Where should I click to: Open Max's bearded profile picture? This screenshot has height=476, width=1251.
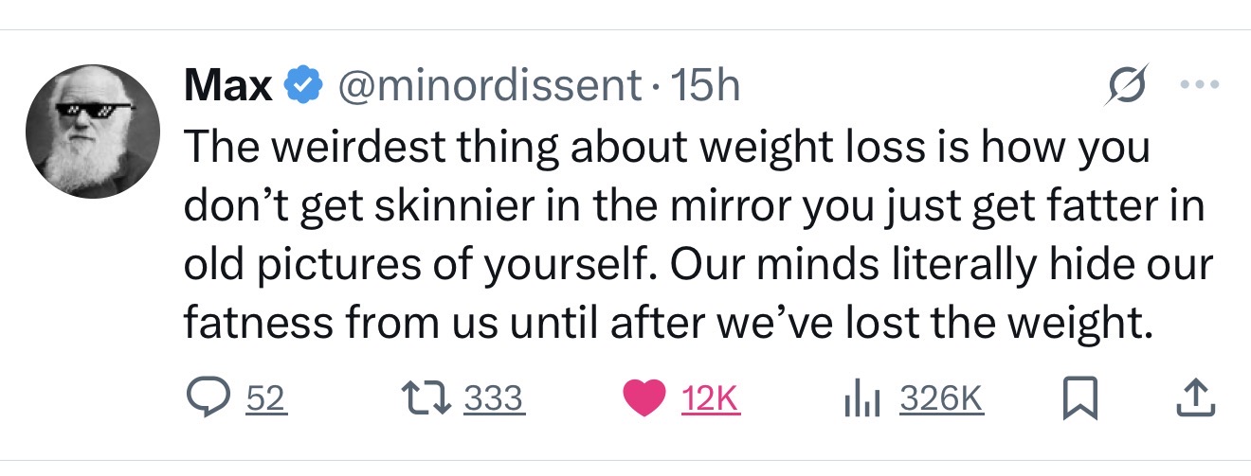tap(93, 132)
